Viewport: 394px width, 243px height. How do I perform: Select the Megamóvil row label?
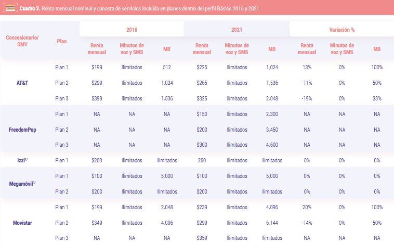point(22,184)
